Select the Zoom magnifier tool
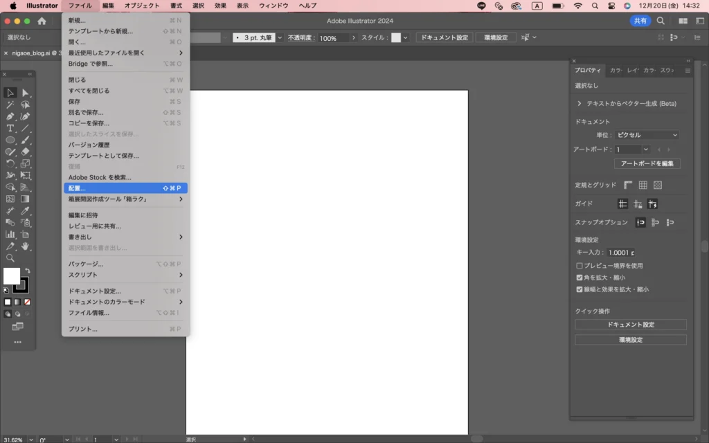This screenshot has width=709, height=443. [x=10, y=257]
